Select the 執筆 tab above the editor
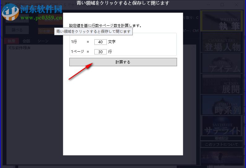Screen dimensions: 246x168 point(11,41)
